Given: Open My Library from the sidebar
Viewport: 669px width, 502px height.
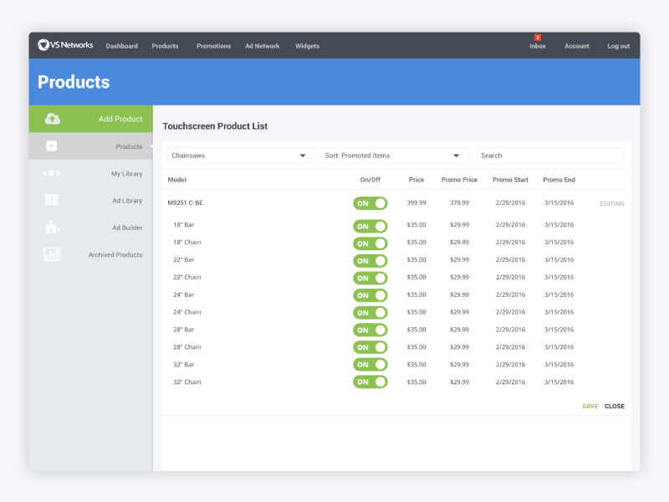Looking at the screenshot, I should [52, 173].
